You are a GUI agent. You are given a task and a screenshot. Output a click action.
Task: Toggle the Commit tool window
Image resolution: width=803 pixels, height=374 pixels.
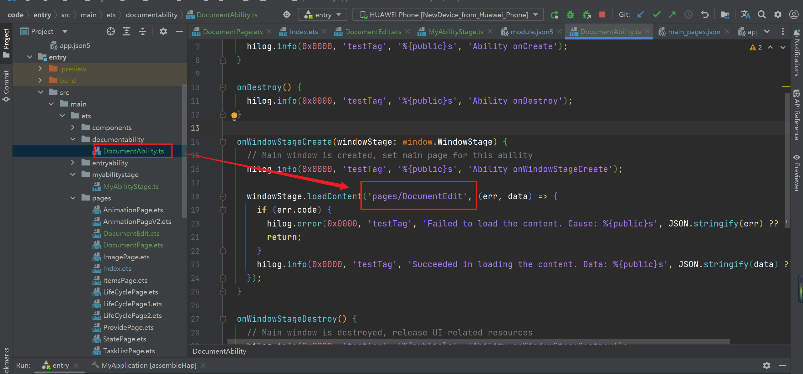pos(6,85)
